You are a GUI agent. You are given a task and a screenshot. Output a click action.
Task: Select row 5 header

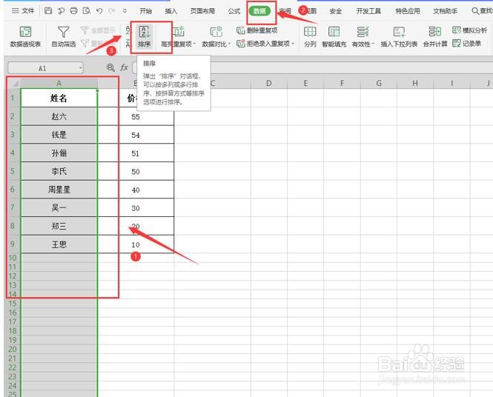pyautogui.click(x=13, y=171)
